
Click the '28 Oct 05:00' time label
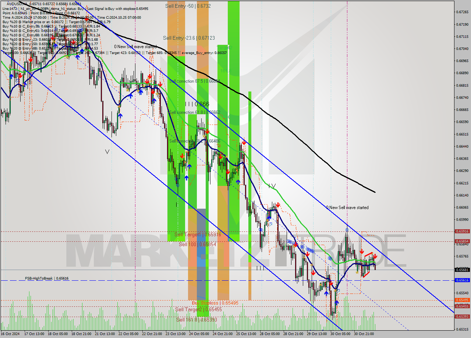[x=269, y=334]
